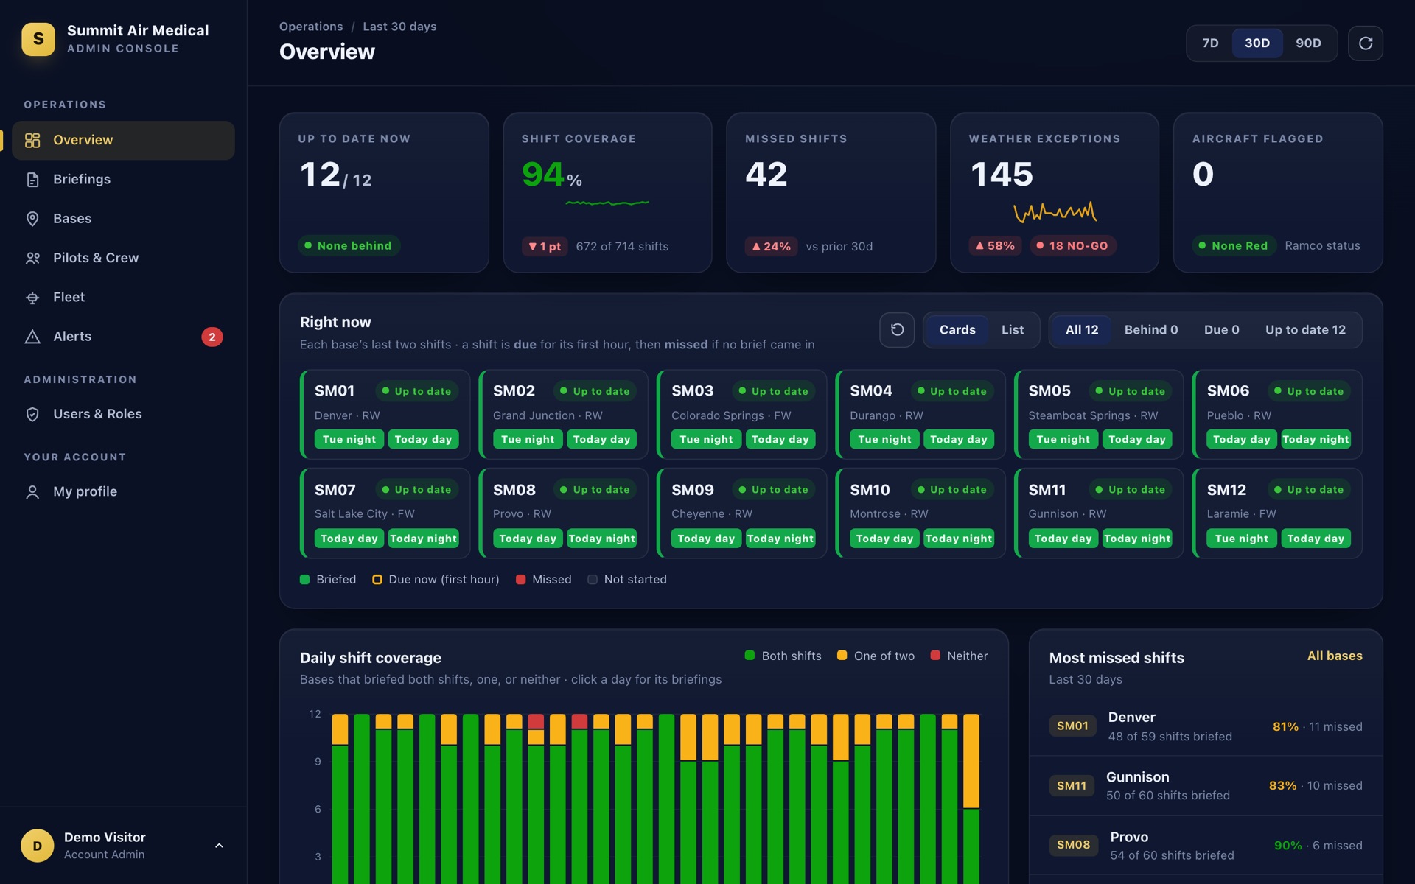Switch range to 90D
Screen dimensions: 1415x884
(x=1308, y=43)
